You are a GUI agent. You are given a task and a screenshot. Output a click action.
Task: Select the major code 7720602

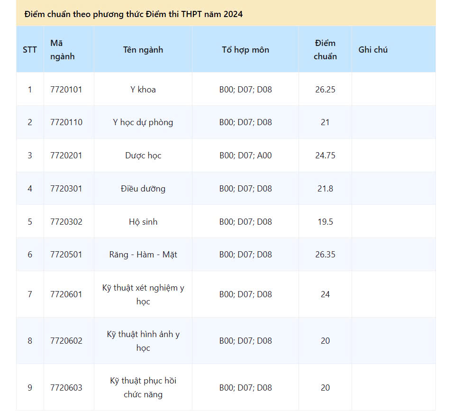[66, 341]
